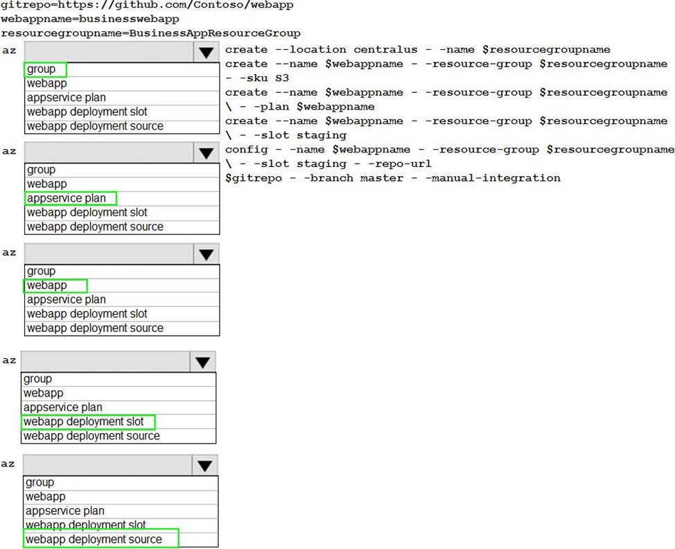Select 'webapp deployment source' in the third list
The height and width of the screenshot is (549, 675).
[x=122, y=328]
